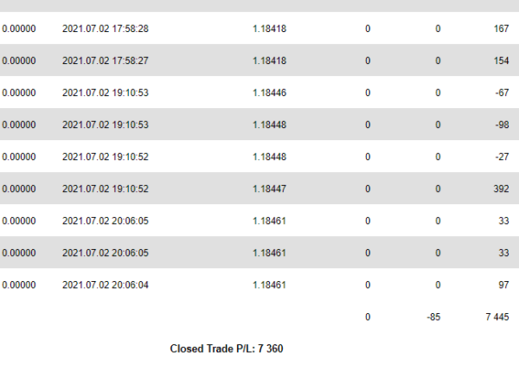519x378 pixels.
Task: Click the 2021.07.02 17:58:27 timestamp
Action: [106, 61]
